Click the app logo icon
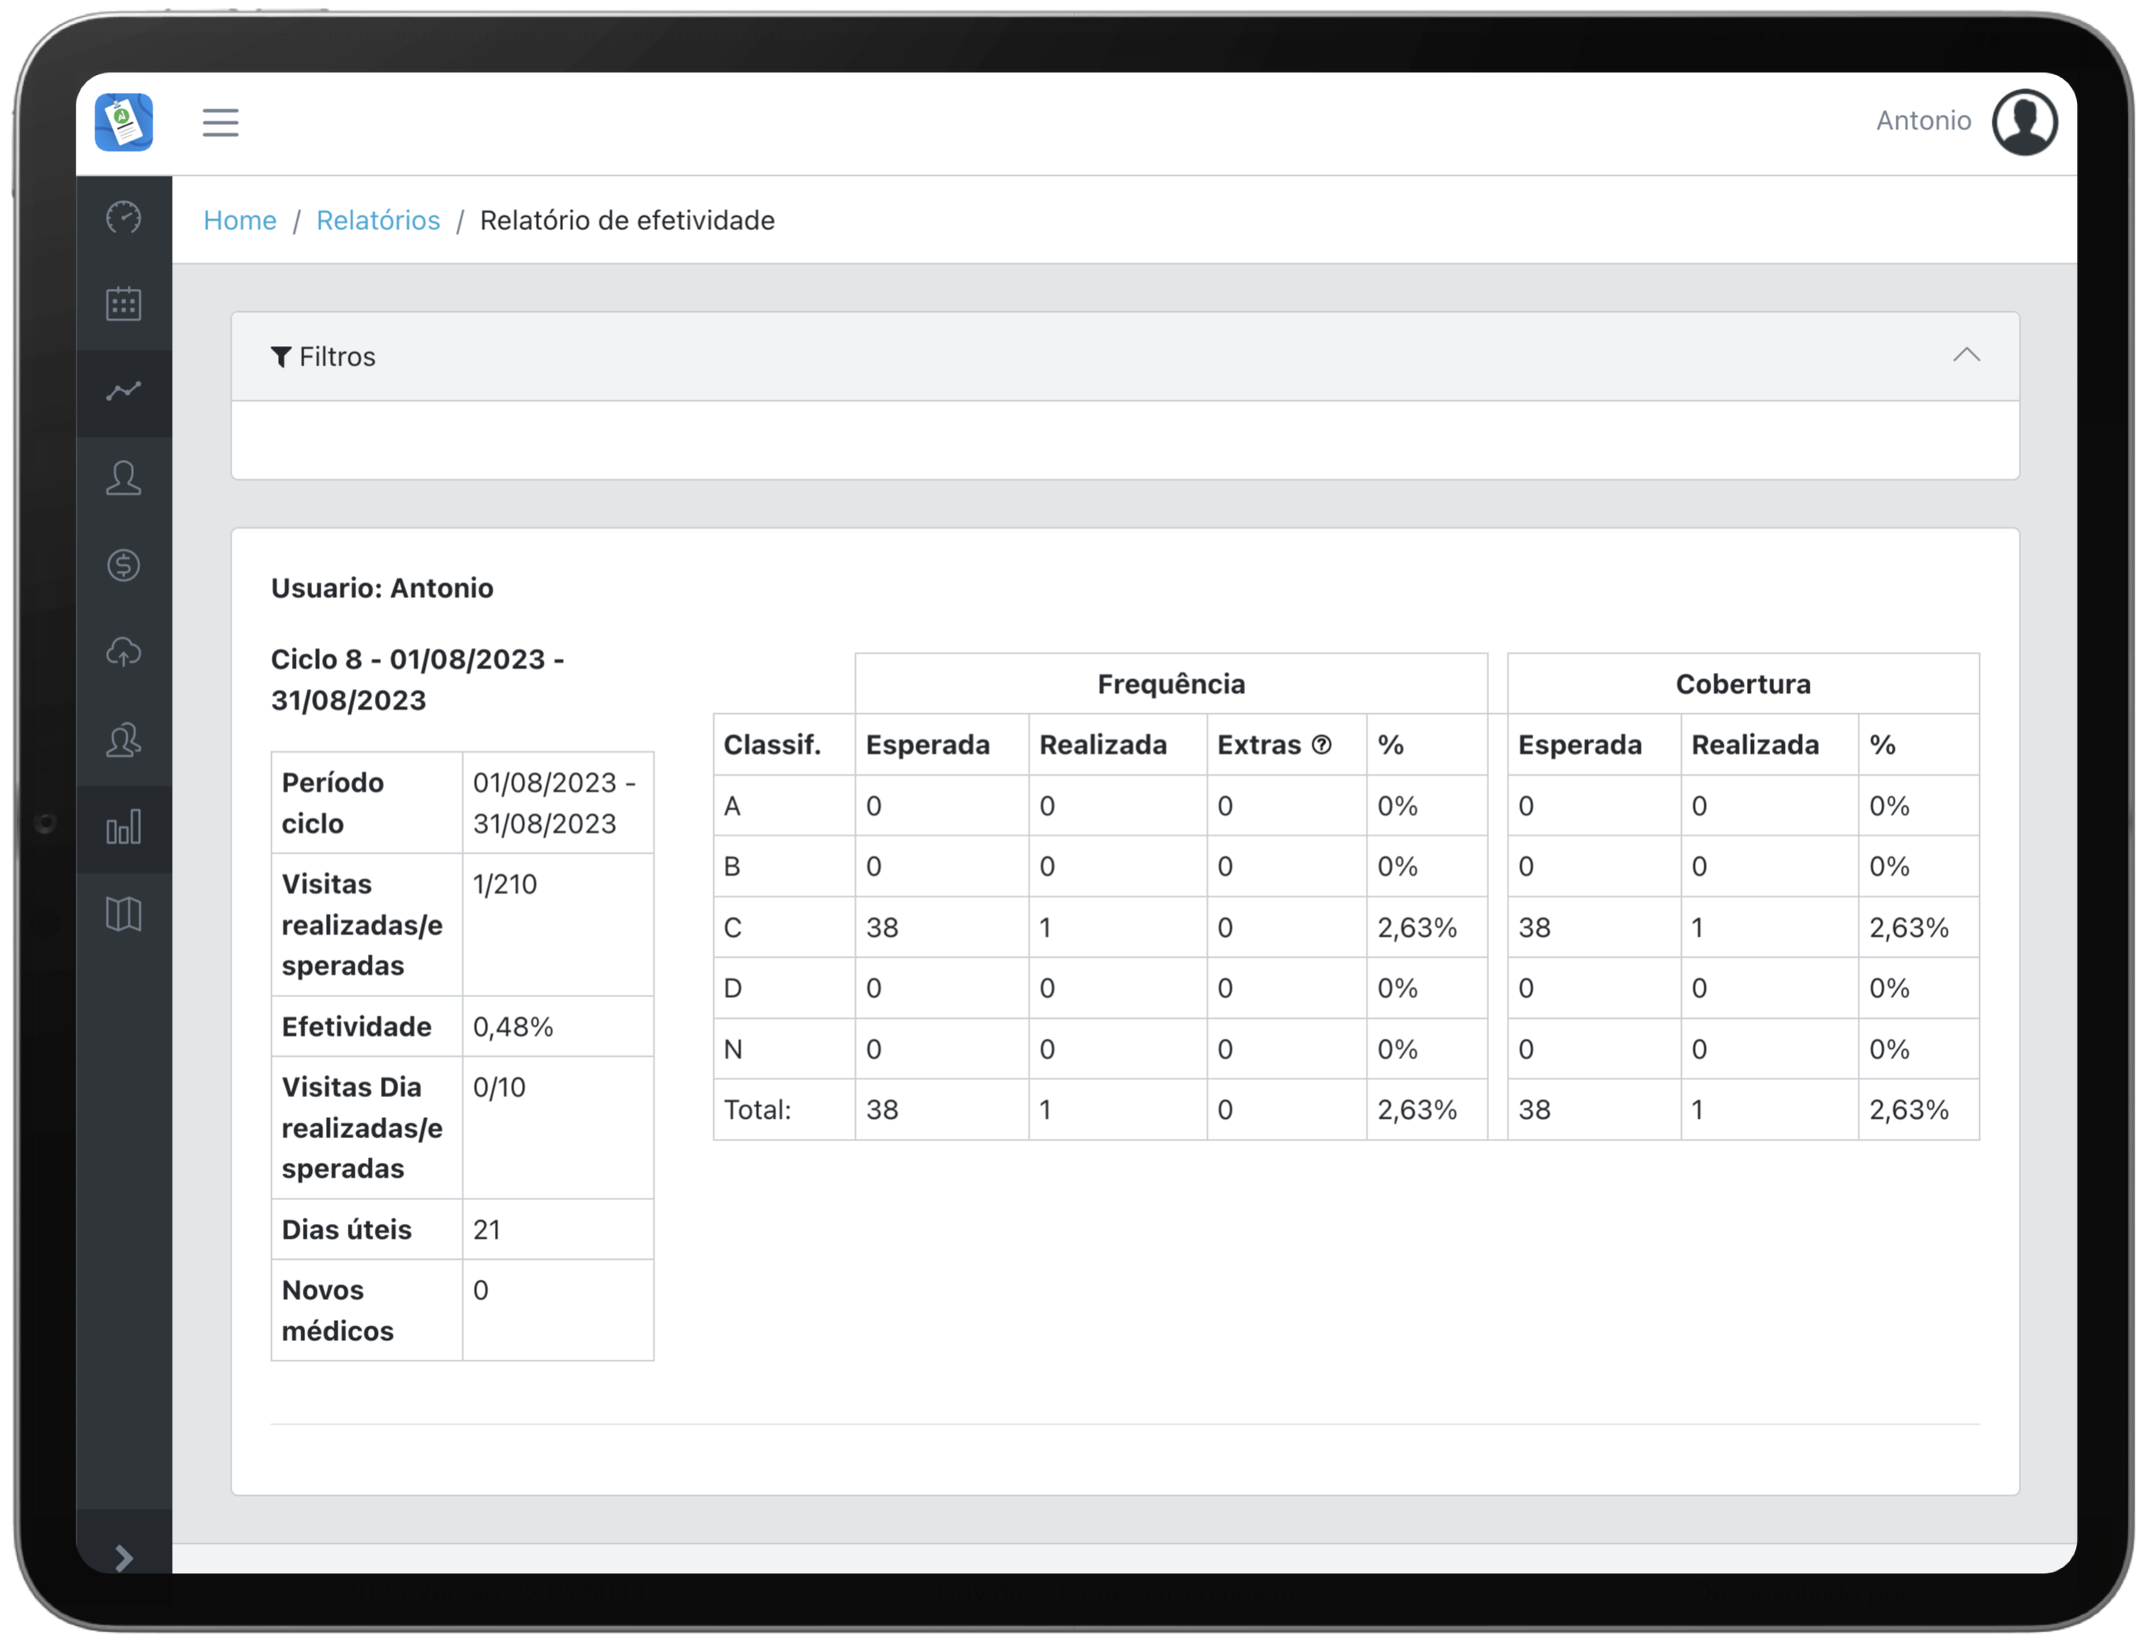 pyautogui.click(x=124, y=122)
